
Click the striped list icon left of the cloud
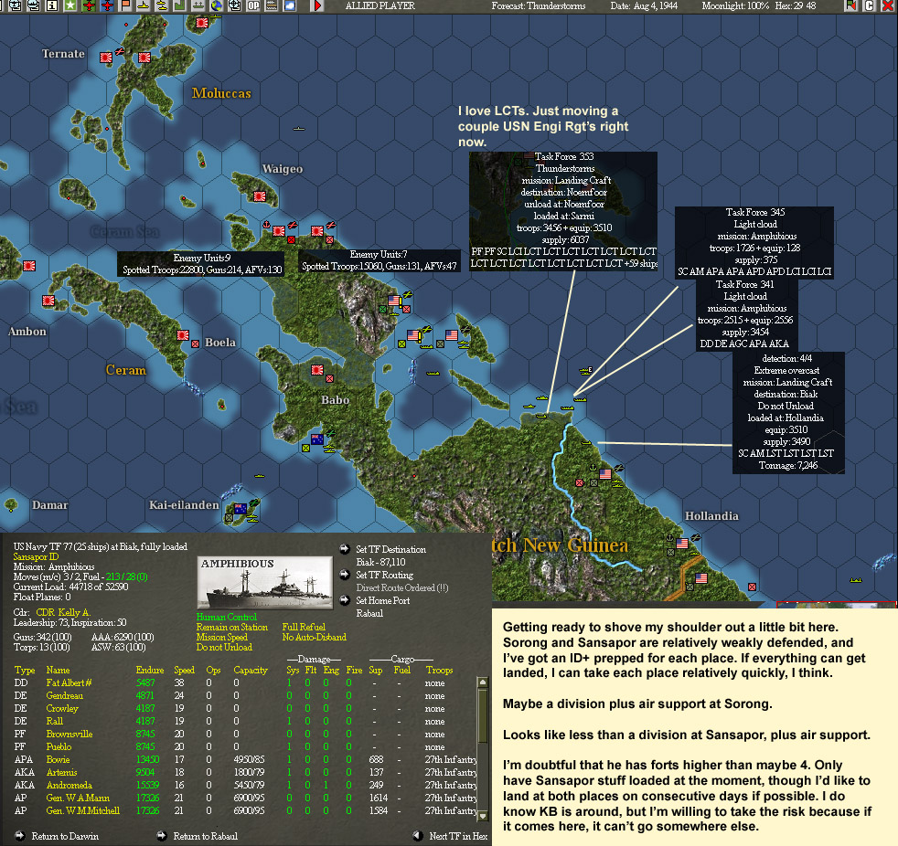(272, 5)
